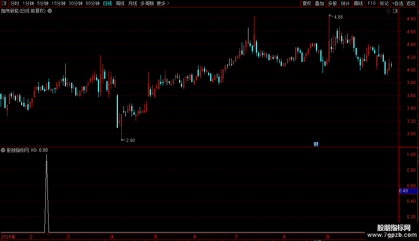The width and height of the screenshot is (419, 241).
Task: Select the 30分钟 period
Action: tap(76, 3)
